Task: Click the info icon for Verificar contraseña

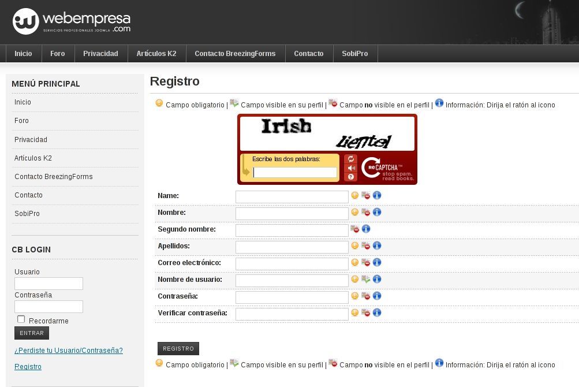Action: point(376,312)
